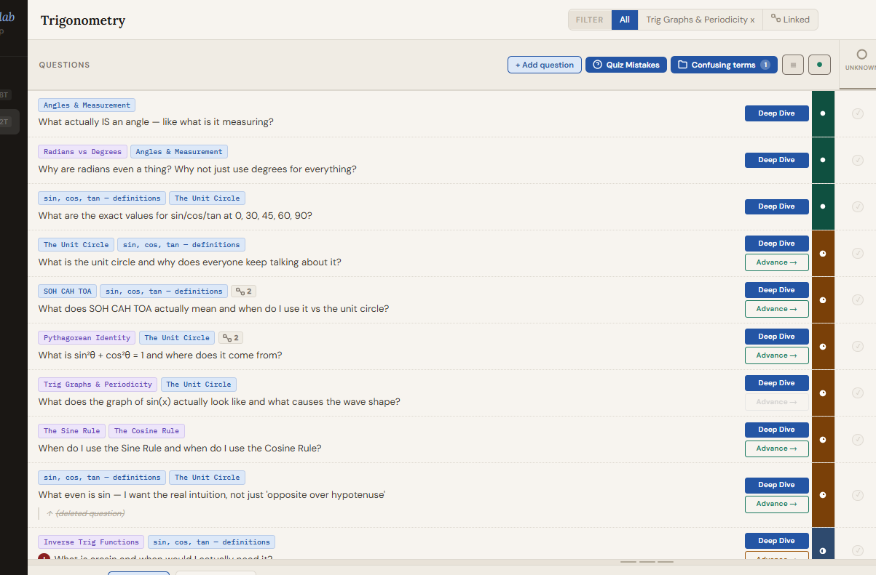This screenshot has width=876, height=575.
Task: Click the green status dot on the angle question
Action: pos(823,113)
